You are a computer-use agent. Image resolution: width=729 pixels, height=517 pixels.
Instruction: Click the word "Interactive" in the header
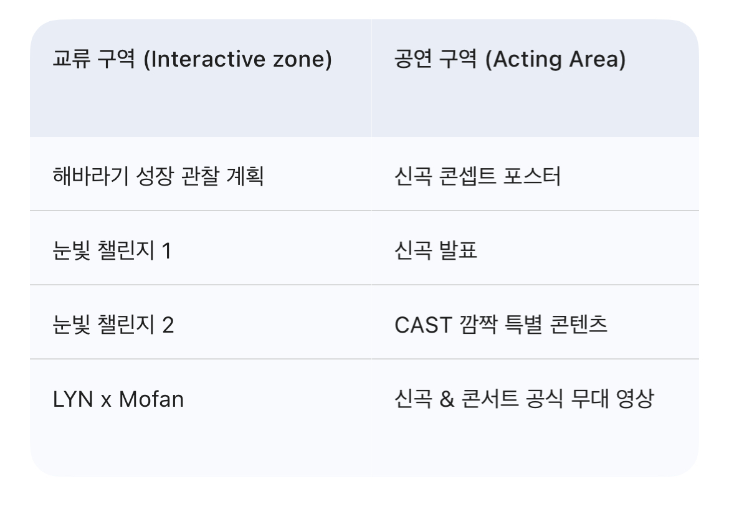[208, 60]
